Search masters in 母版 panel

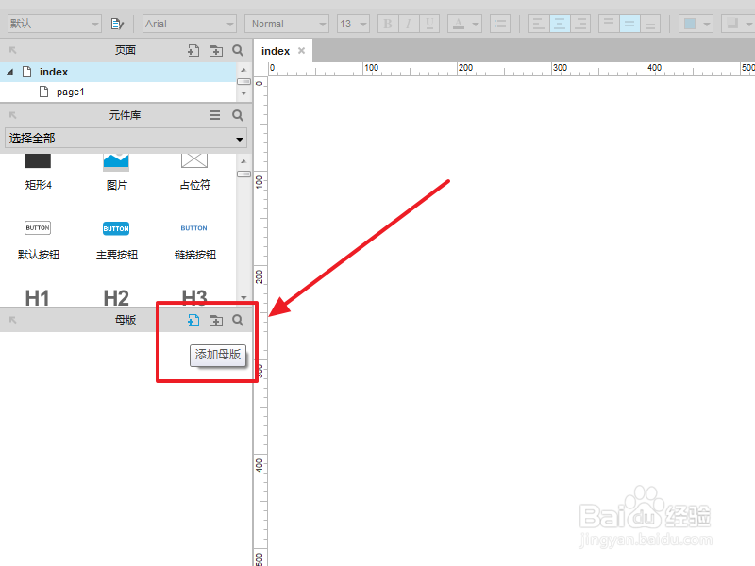[x=238, y=320]
